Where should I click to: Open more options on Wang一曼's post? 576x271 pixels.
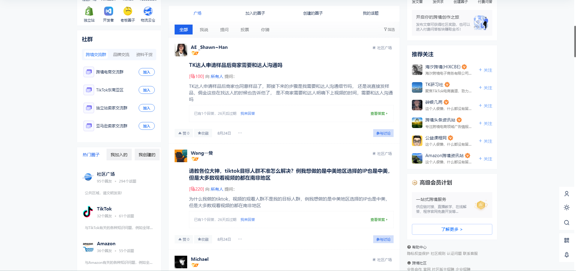(240, 239)
